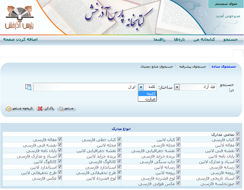Toggle اسناد تاریخی فارسی checkbox

[x=237, y=177]
